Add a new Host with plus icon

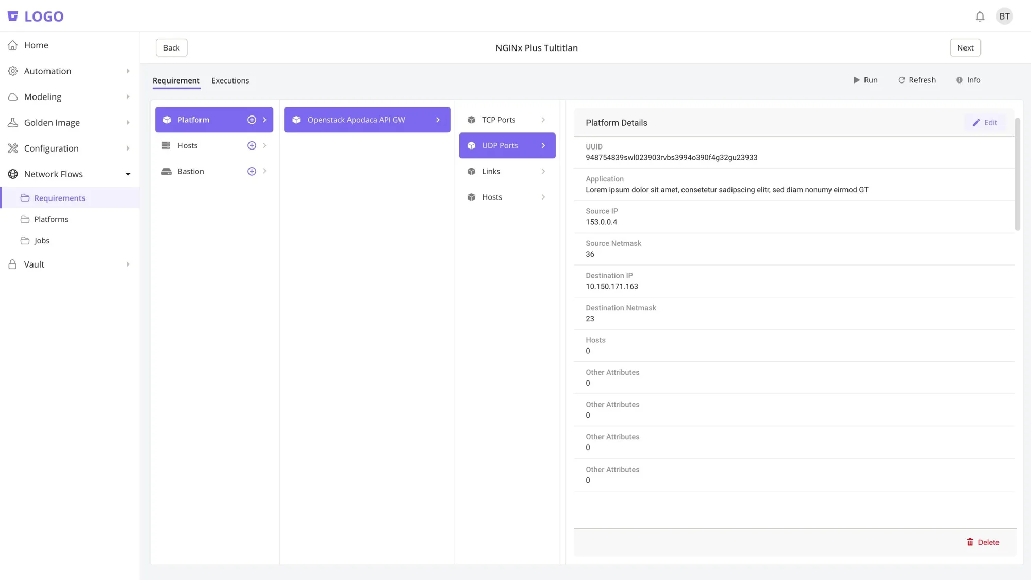point(252,145)
